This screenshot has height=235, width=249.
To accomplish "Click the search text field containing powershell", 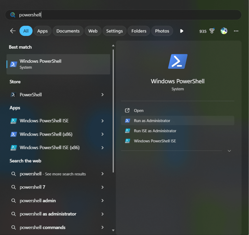I will click(x=123, y=15).
